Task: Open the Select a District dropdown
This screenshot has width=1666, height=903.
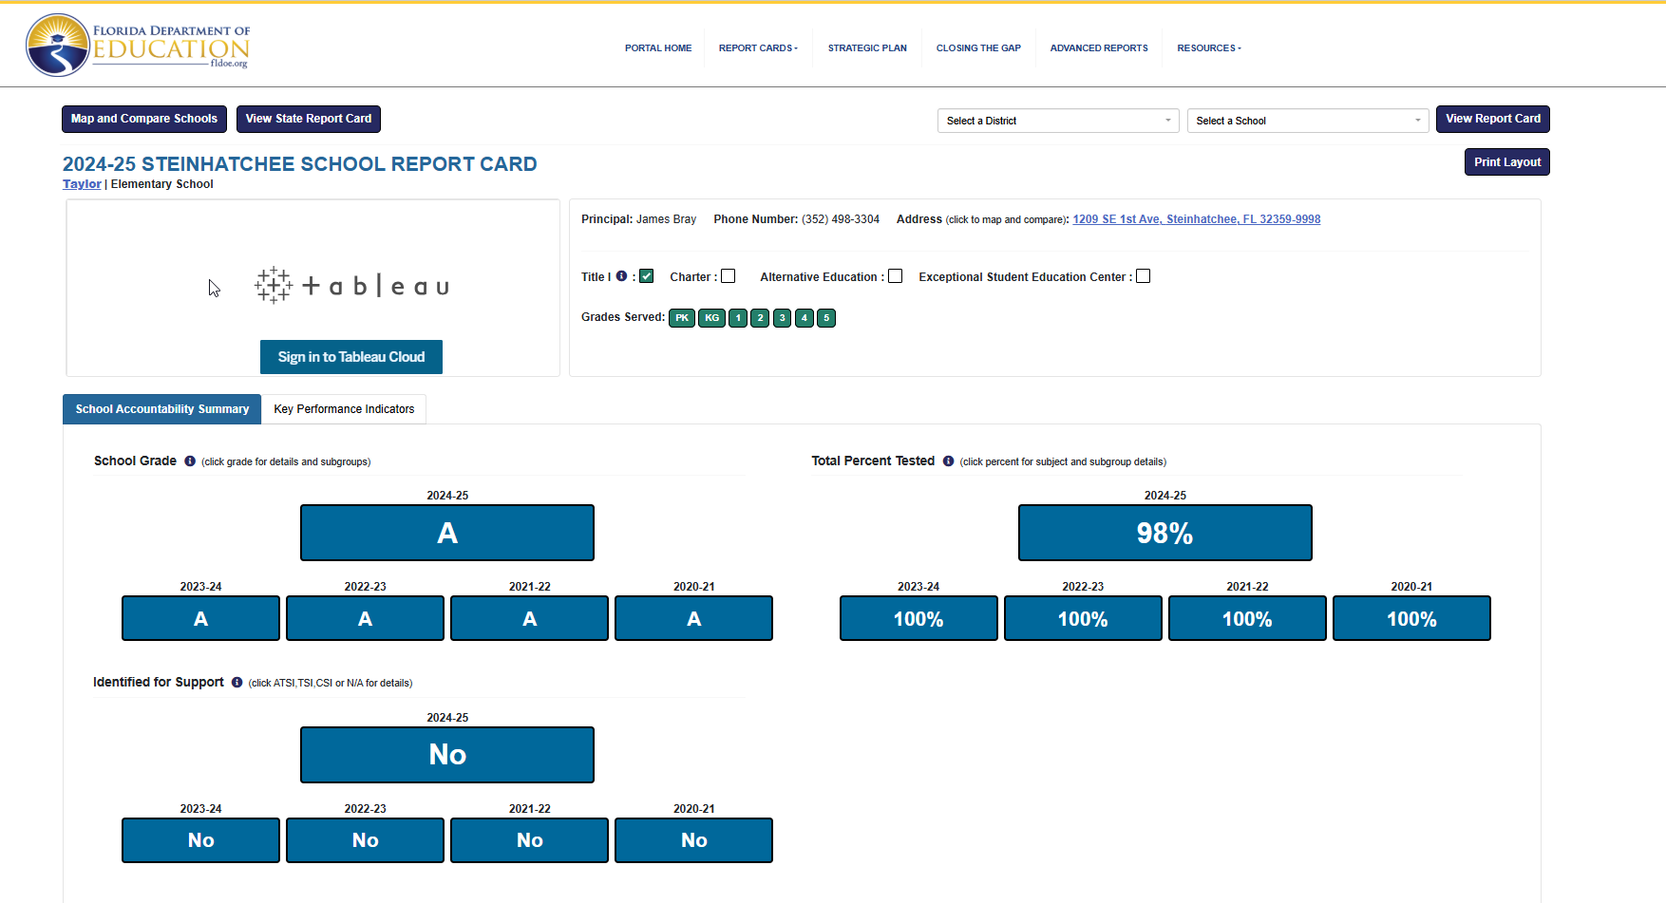Action: (1057, 121)
